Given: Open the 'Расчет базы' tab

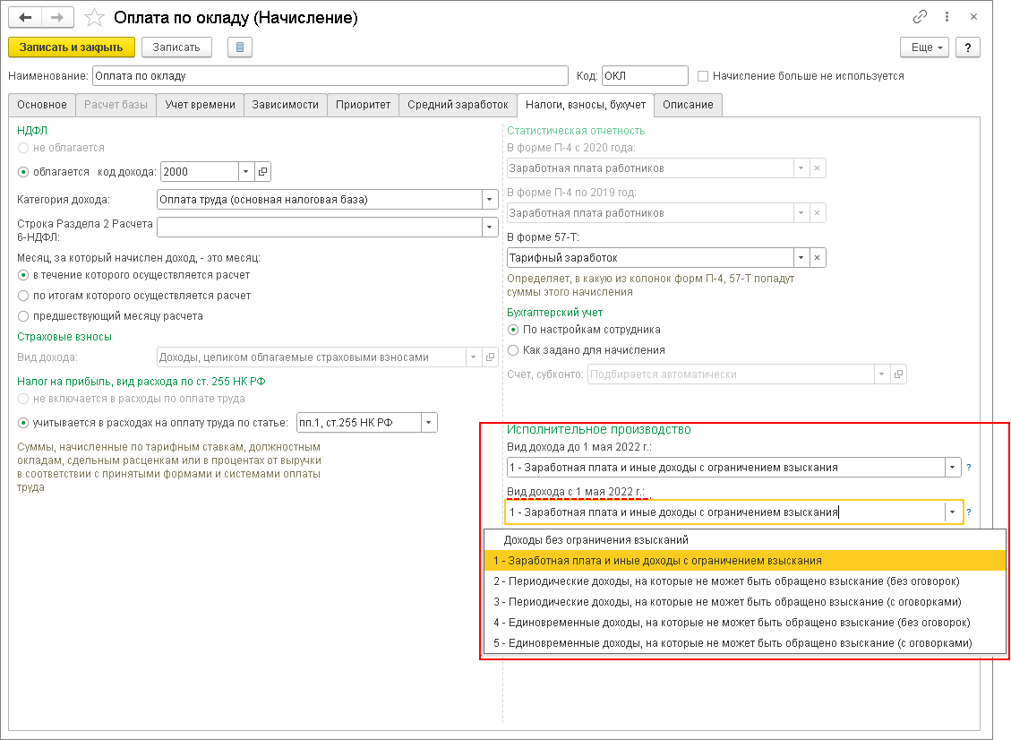Looking at the screenshot, I should tap(116, 105).
